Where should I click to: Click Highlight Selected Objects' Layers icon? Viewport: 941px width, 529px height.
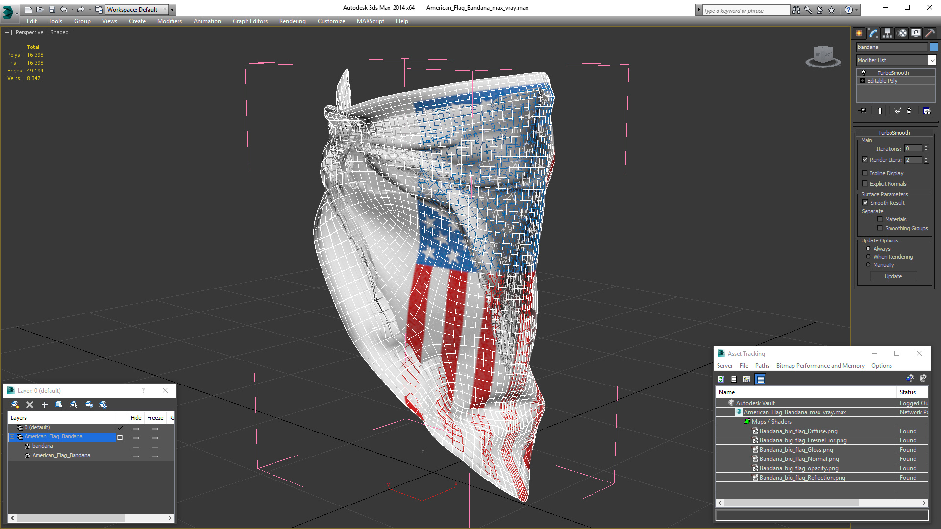[x=74, y=405]
